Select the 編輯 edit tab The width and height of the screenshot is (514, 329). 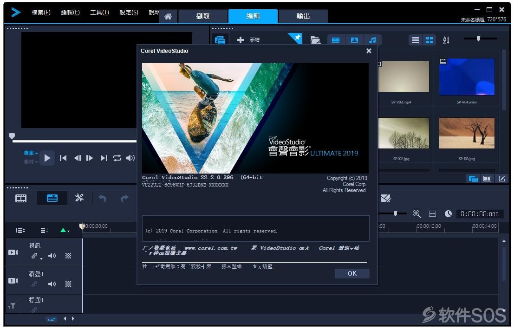point(253,16)
